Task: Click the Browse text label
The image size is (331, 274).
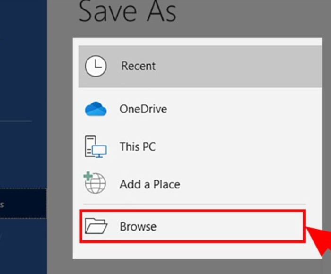Action: tap(138, 227)
